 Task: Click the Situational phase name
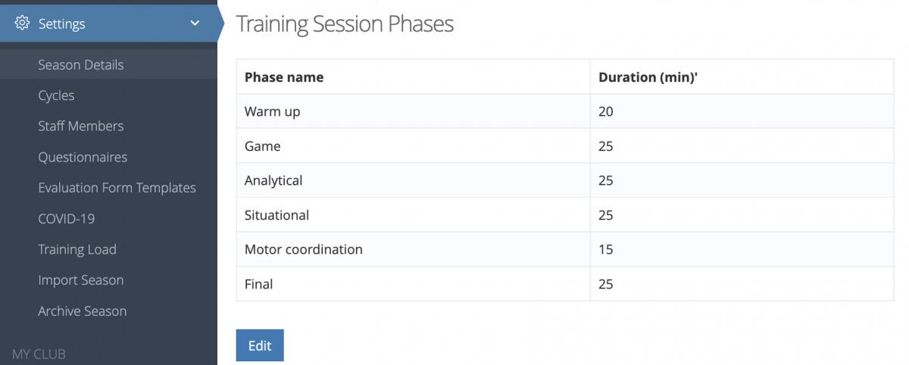coord(276,215)
